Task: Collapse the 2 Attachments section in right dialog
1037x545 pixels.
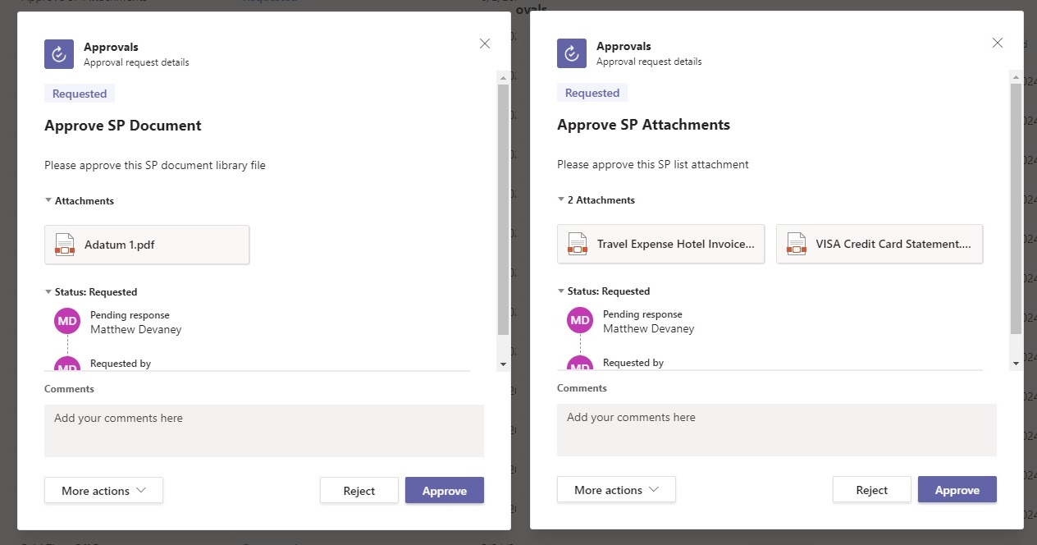Action: tap(560, 199)
